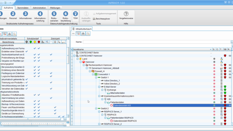Viewport: 233px width, 131px height.
Task: Toggle Zielobjekt checkmark for Feuer- und Rauchmelder
Action: 55,107
